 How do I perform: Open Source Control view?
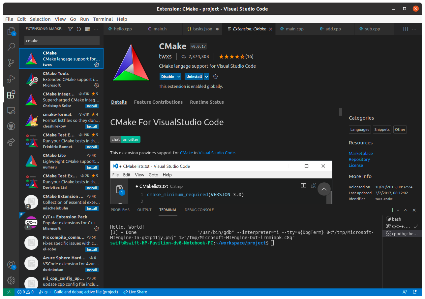tap(11, 62)
